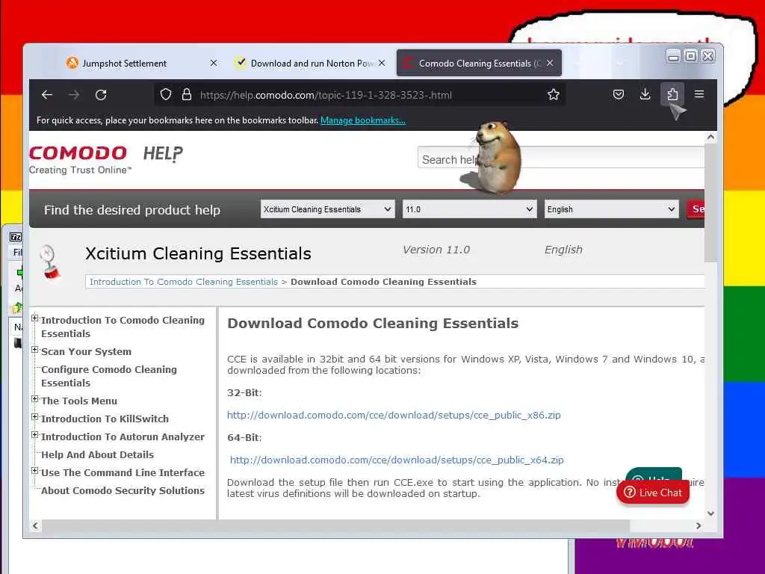Click the Comodo logo in page header
Image resolution: width=765 pixels, height=574 pixels.
80,160
